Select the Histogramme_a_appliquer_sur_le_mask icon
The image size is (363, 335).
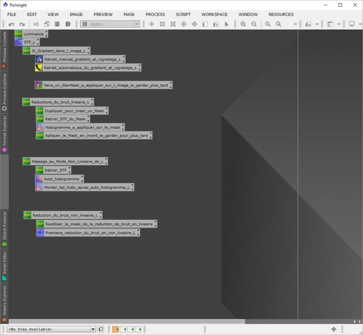(80, 127)
